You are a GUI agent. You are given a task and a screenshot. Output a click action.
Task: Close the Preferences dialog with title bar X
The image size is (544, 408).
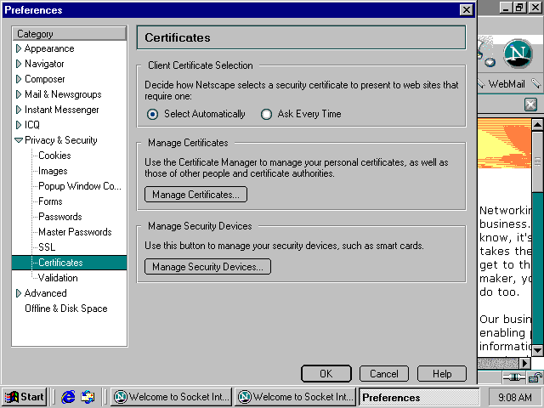(x=467, y=9)
